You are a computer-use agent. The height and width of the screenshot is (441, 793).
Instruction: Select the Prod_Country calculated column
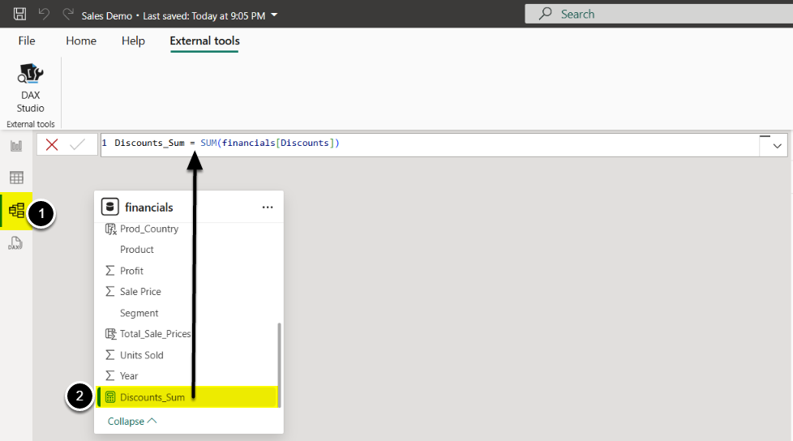(x=149, y=229)
